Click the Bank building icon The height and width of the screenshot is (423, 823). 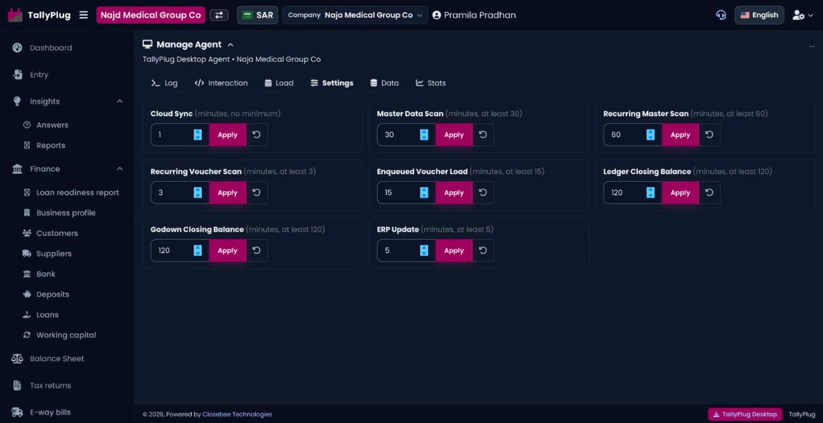pyautogui.click(x=27, y=274)
